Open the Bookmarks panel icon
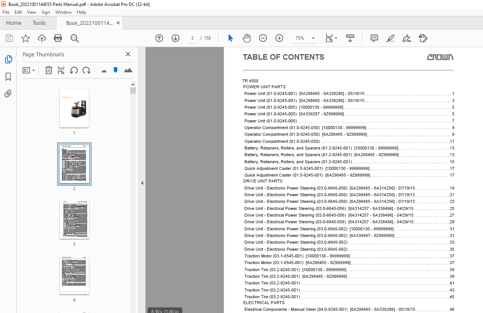Screen dimensions: 483x313 coord(8,77)
